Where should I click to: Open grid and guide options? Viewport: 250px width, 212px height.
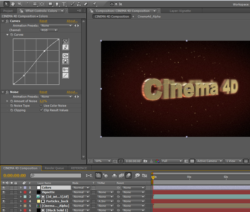coord(115,161)
